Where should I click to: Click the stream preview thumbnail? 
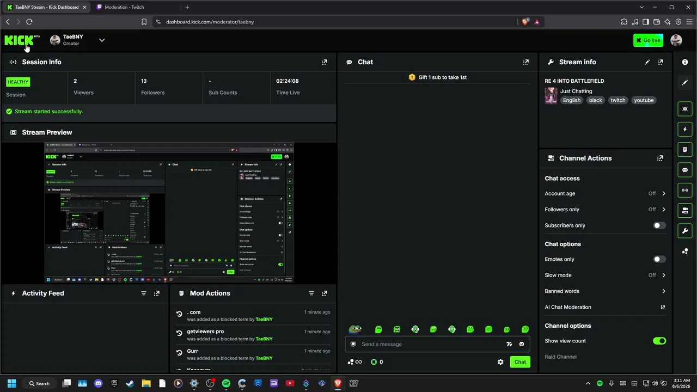pyautogui.click(x=169, y=212)
